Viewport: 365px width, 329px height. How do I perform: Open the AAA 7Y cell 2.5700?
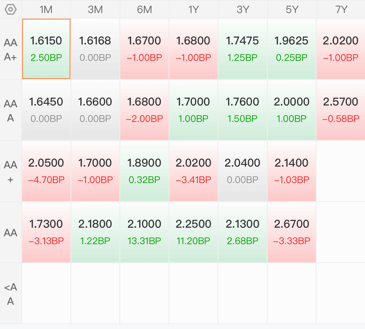pos(341,110)
